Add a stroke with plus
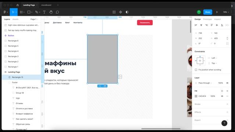235x132 pixels. tap(227, 104)
